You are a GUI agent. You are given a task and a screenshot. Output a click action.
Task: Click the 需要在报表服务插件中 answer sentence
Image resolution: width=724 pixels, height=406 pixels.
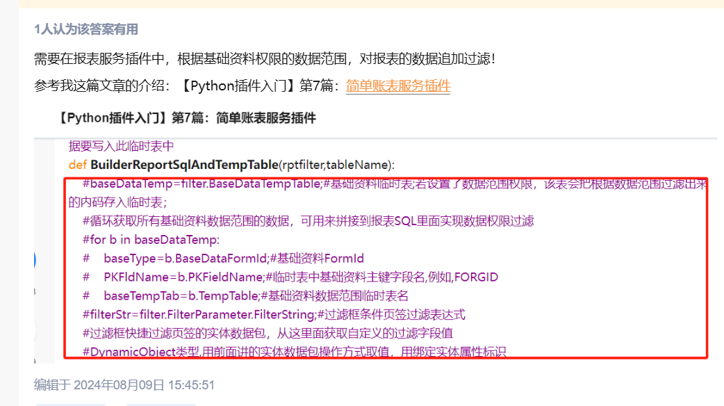(265, 58)
